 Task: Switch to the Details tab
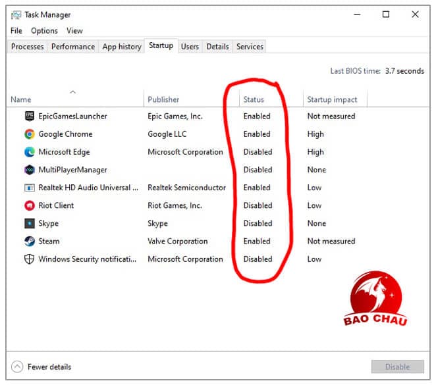click(x=217, y=46)
